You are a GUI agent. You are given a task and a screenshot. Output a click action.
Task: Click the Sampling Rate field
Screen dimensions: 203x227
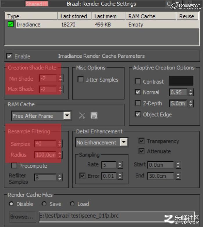[x=109, y=165]
